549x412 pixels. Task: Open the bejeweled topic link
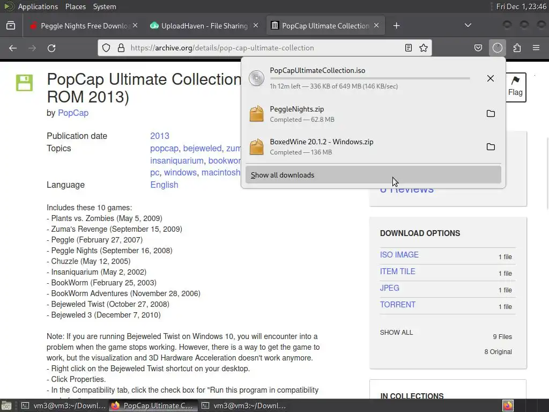202,148
